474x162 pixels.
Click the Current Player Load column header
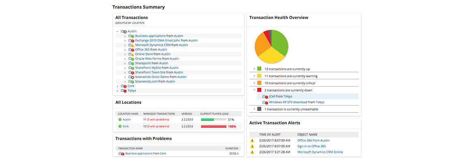tap(214, 114)
